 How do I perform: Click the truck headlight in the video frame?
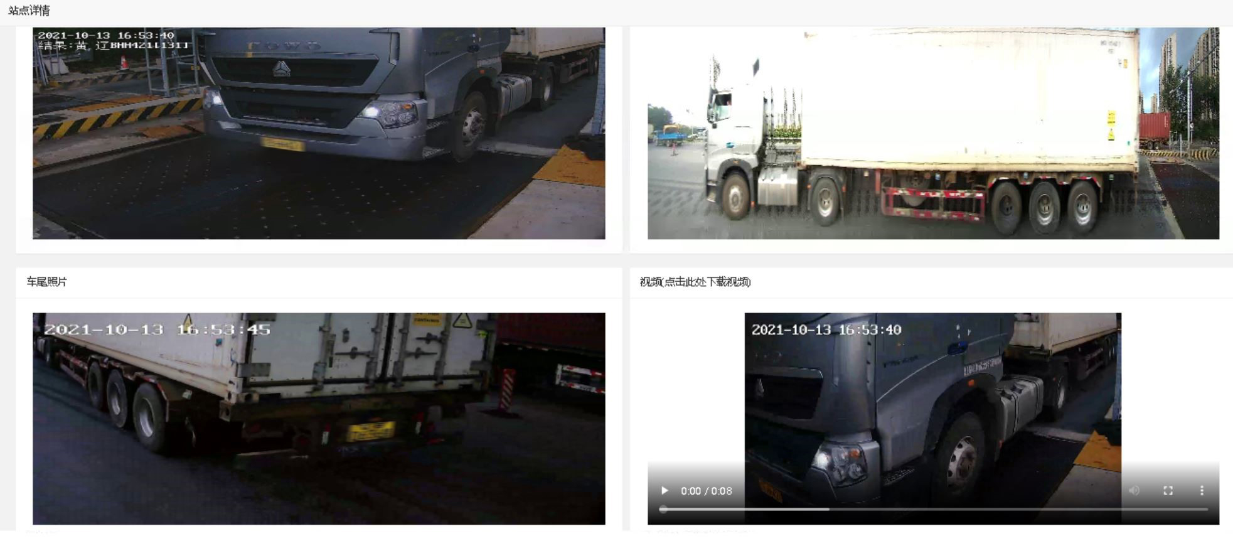(838, 460)
